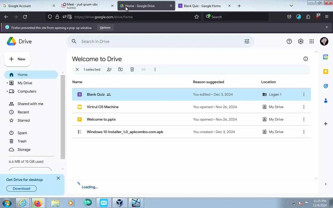Open advanced search filter options

247,41
